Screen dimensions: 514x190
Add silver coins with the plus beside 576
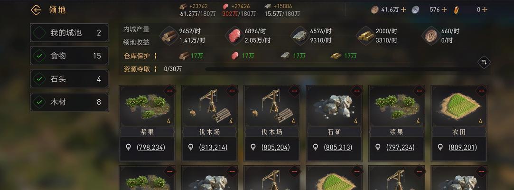[x=444, y=10]
